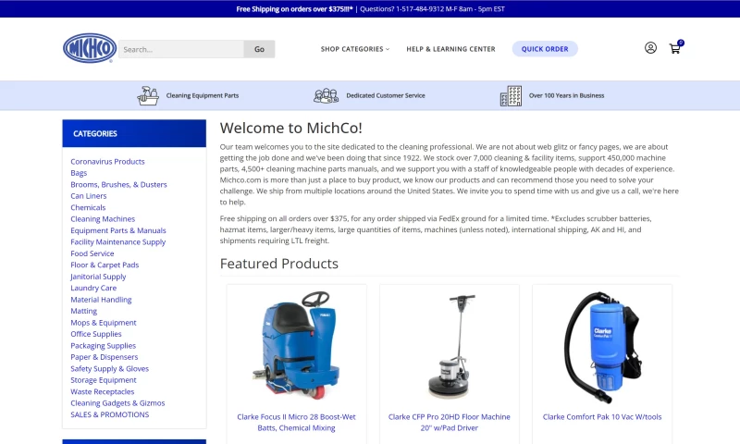Open the user account icon
Screen dimensions: 740x444
click(x=650, y=48)
